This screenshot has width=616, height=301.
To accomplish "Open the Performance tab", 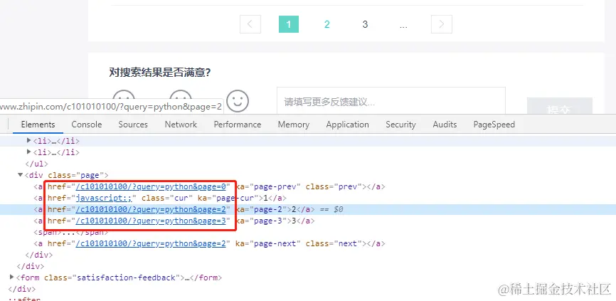I will (x=238, y=125).
